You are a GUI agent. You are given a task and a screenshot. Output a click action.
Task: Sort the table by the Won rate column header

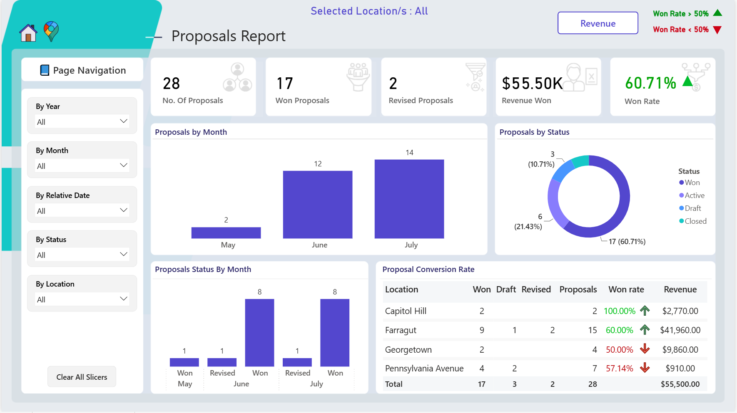[x=626, y=289]
